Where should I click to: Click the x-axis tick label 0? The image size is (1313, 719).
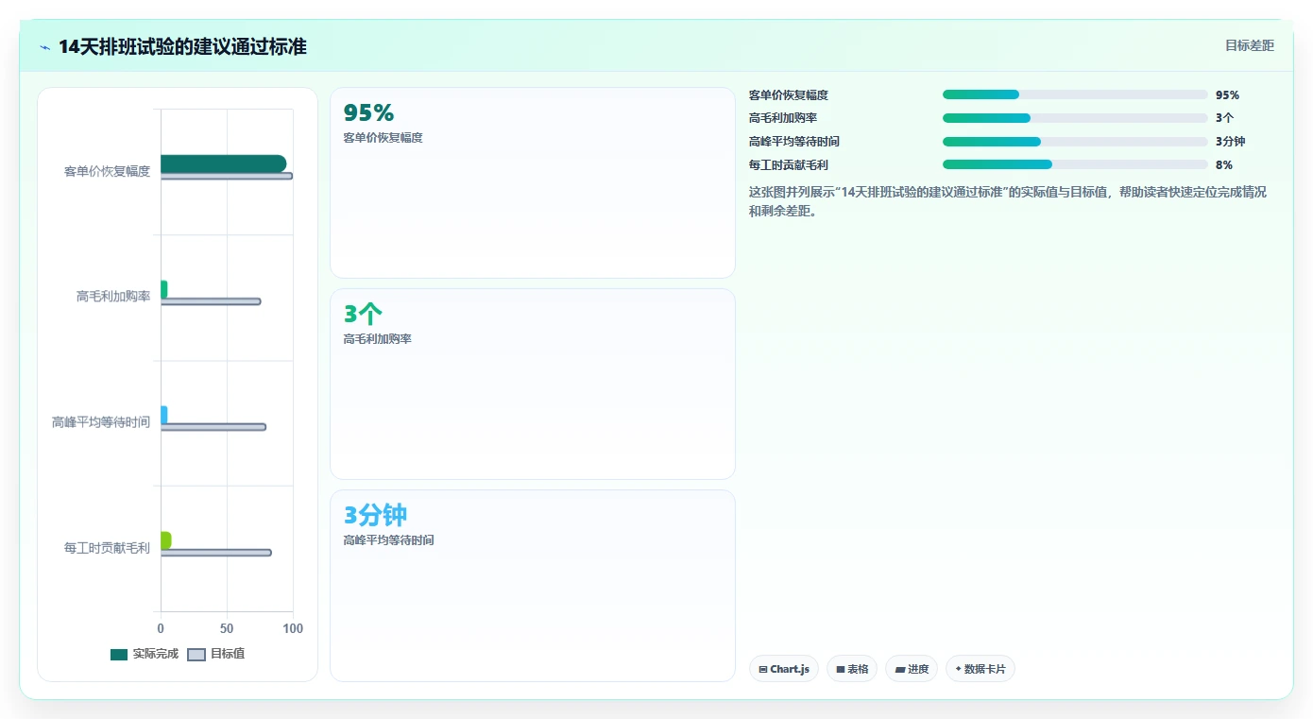click(x=161, y=628)
